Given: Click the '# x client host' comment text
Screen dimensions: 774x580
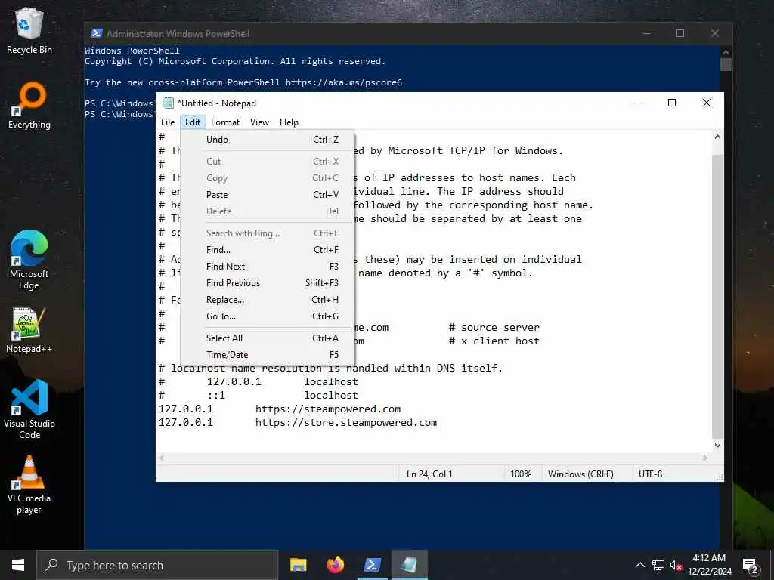Looking at the screenshot, I should point(494,341).
